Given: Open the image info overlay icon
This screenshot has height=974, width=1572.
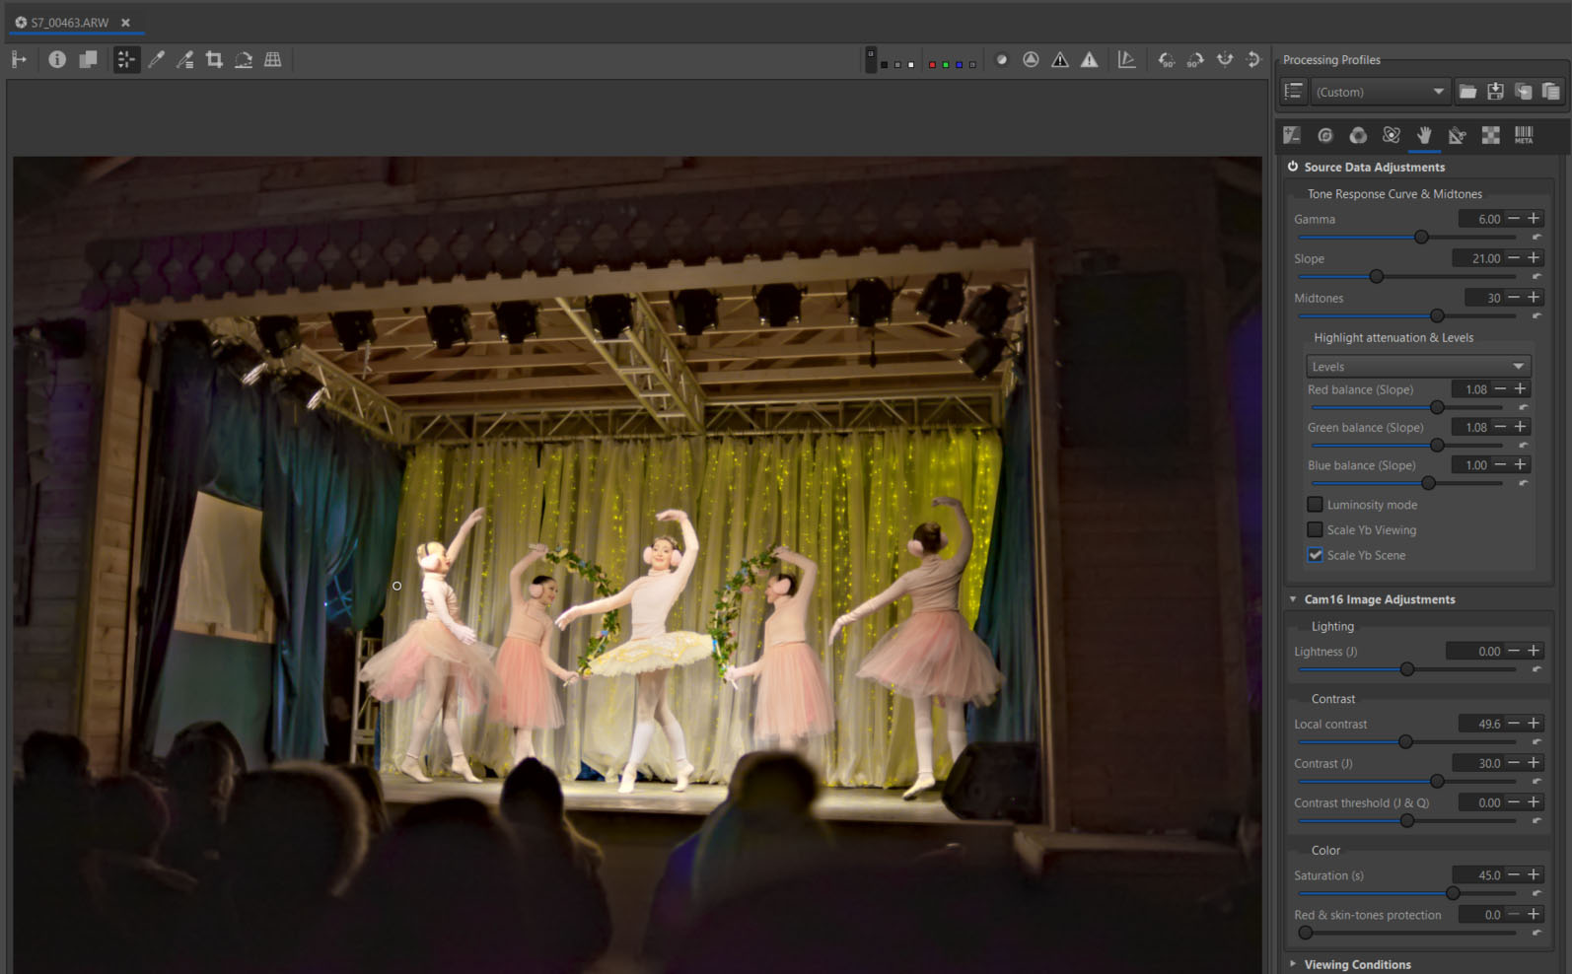Looking at the screenshot, I should click(x=57, y=60).
